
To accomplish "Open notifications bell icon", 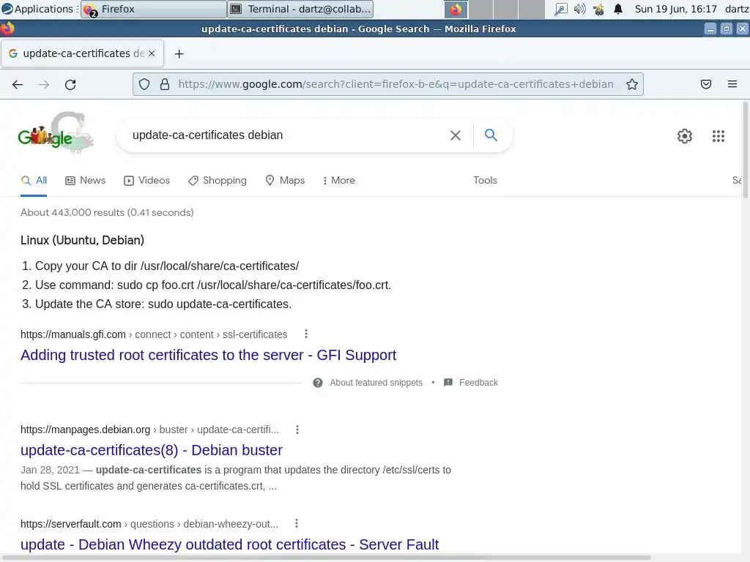I will 618,9.
